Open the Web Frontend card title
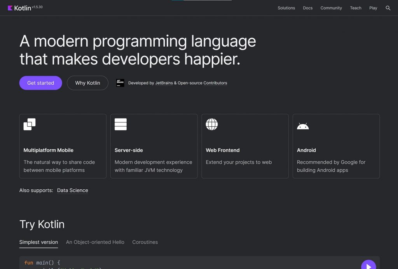 (x=223, y=150)
